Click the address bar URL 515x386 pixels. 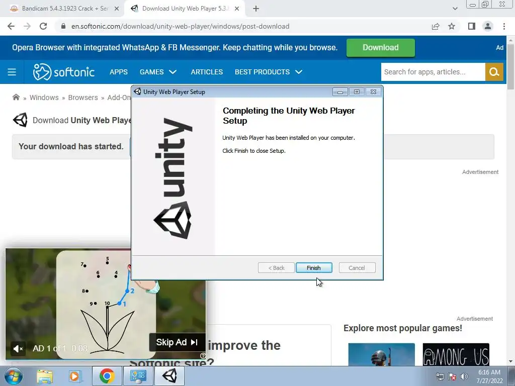pos(181,26)
